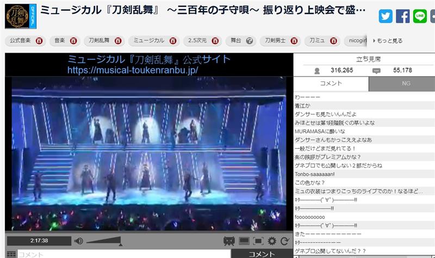Mute audio with the speaker icon
435x258 pixels.
78,241
